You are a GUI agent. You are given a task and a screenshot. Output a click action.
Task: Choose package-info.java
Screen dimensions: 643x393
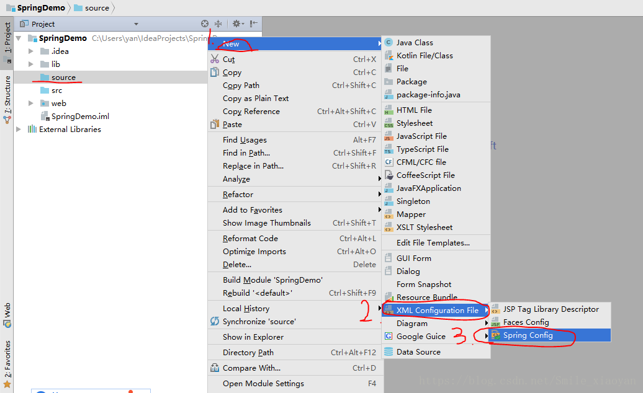(436, 95)
